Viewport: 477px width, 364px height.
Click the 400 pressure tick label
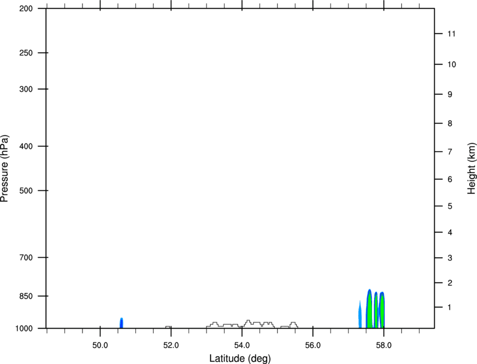click(x=26, y=146)
